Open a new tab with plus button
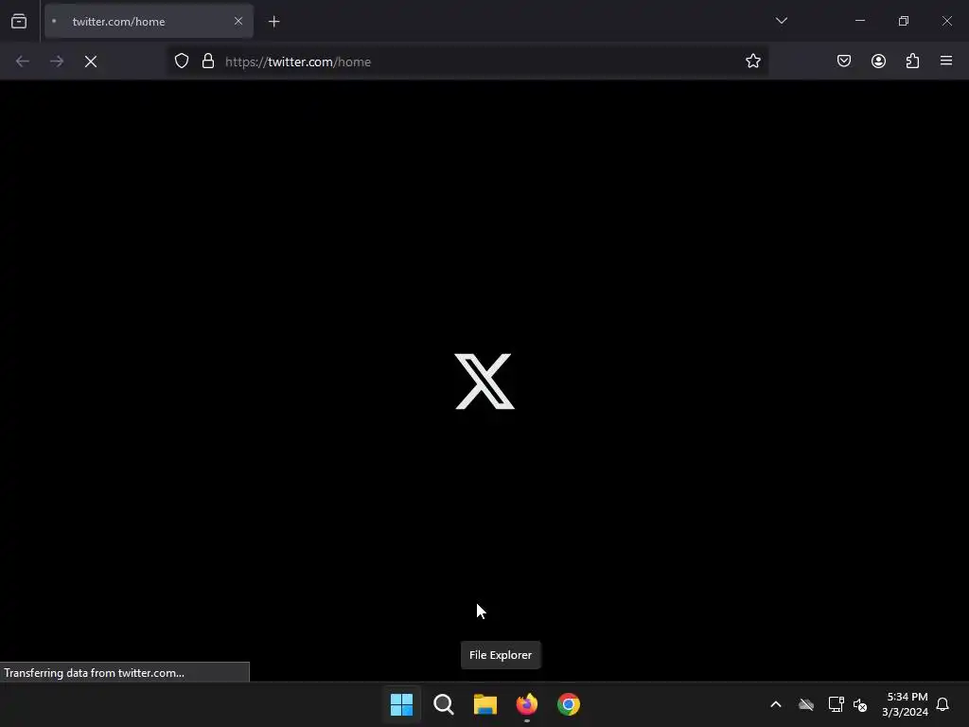 273,22
